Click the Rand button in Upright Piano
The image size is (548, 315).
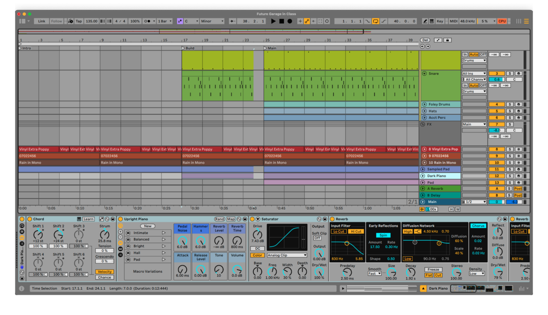[220, 219]
